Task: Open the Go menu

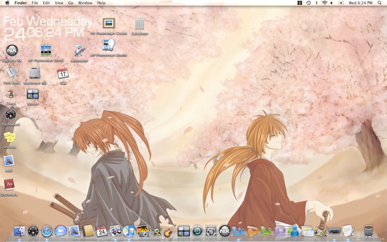Action: (71, 3)
